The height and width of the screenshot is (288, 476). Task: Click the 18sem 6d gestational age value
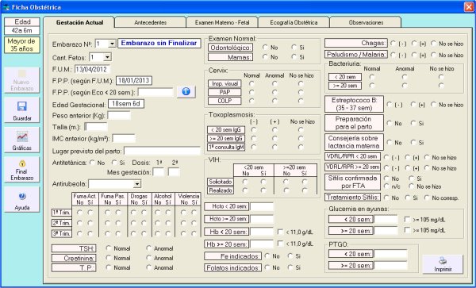pyautogui.click(x=126, y=104)
